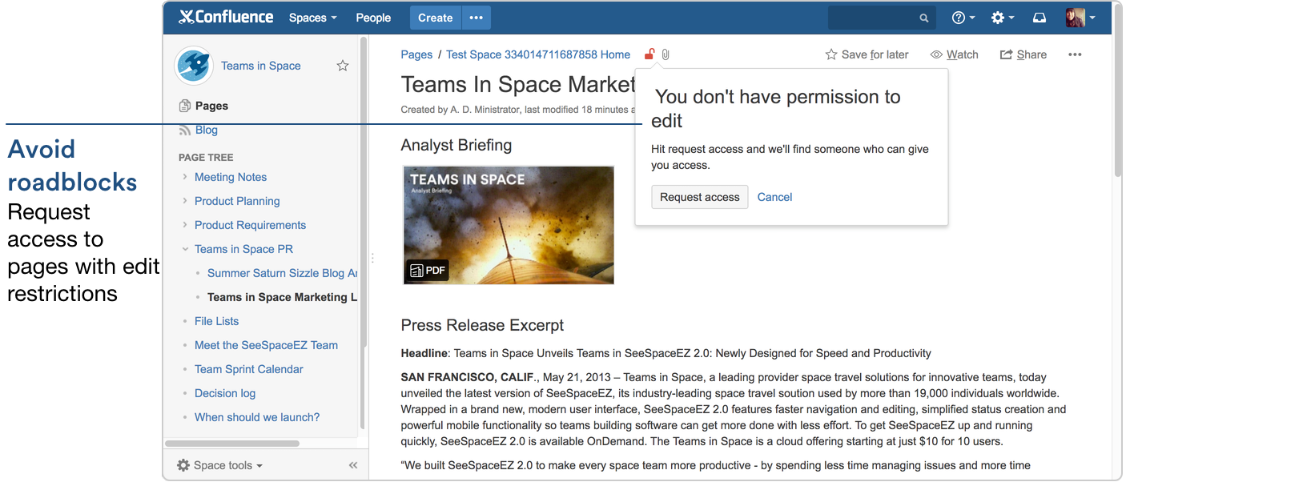
Task: Click the Pages breadcrumb link
Action: (x=416, y=54)
